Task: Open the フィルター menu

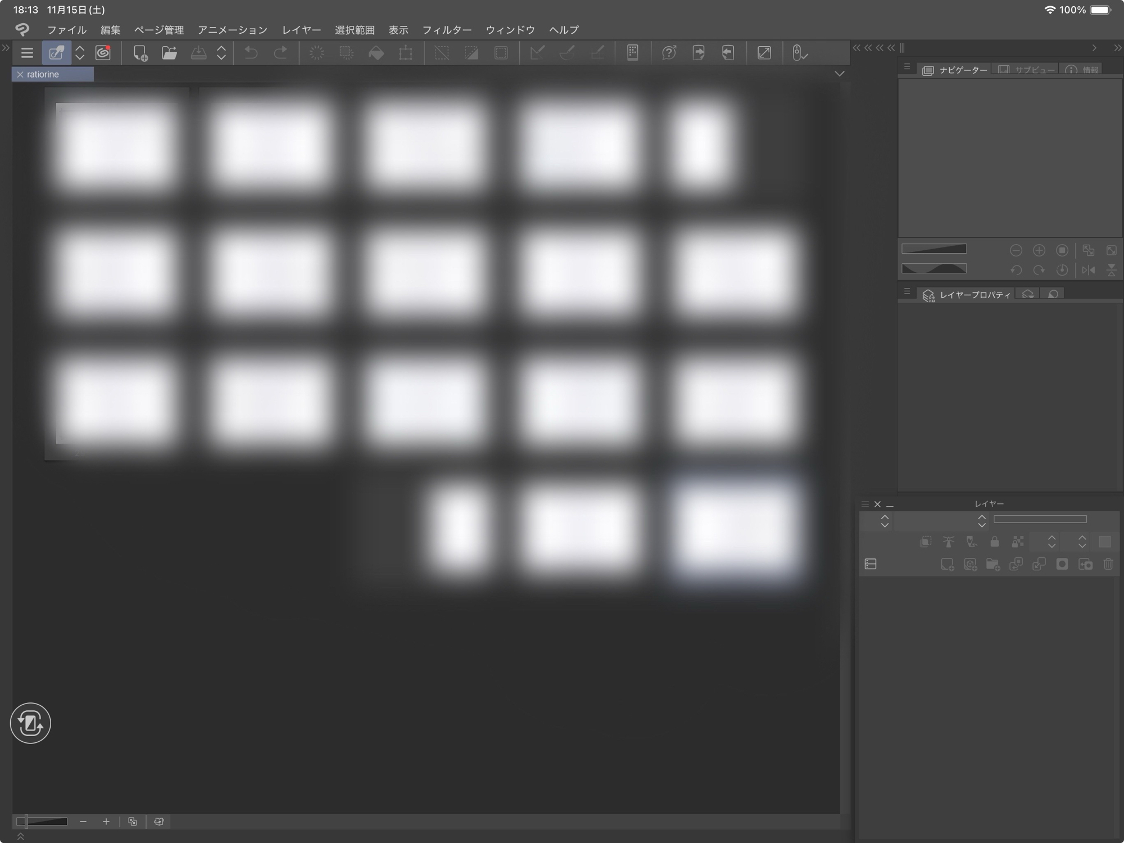Action: (x=447, y=30)
